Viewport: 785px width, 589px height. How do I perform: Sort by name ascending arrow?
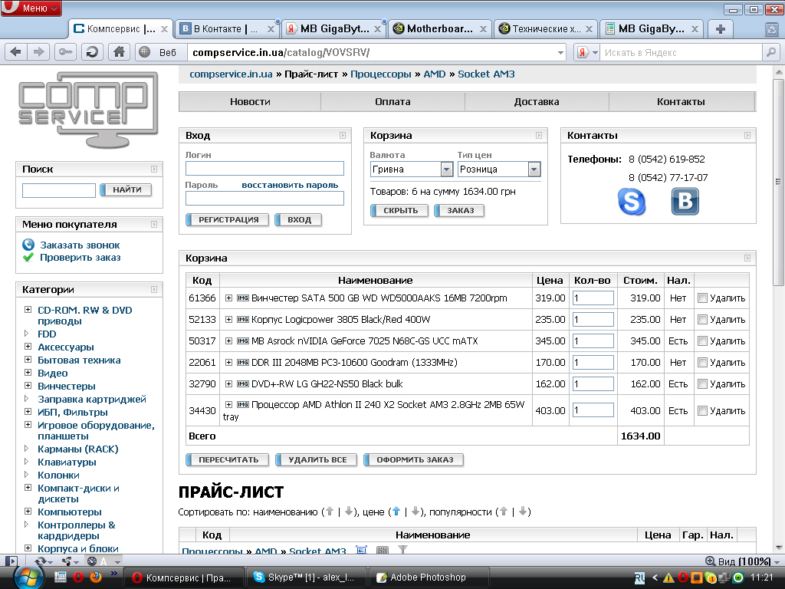coord(330,512)
